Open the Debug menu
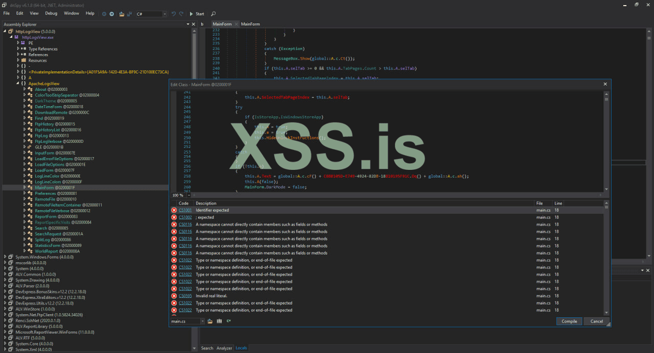654x353 pixels. [x=51, y=13]
